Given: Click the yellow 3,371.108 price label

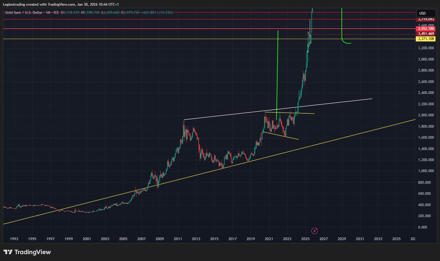Looking at the screenshot, I should tap(425, 38).
